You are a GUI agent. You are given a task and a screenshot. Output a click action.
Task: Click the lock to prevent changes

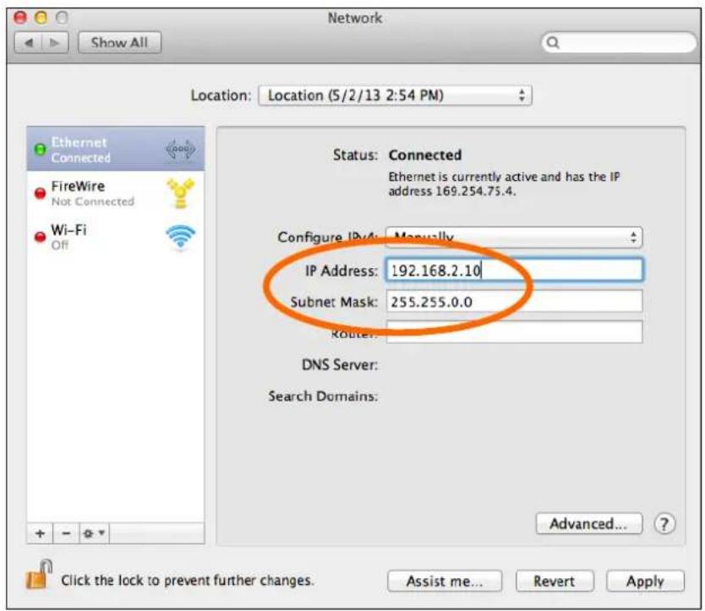click(x=38, y=575)
